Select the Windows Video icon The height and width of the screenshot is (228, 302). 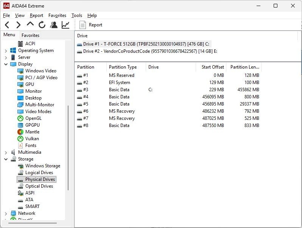pos(20,71)
